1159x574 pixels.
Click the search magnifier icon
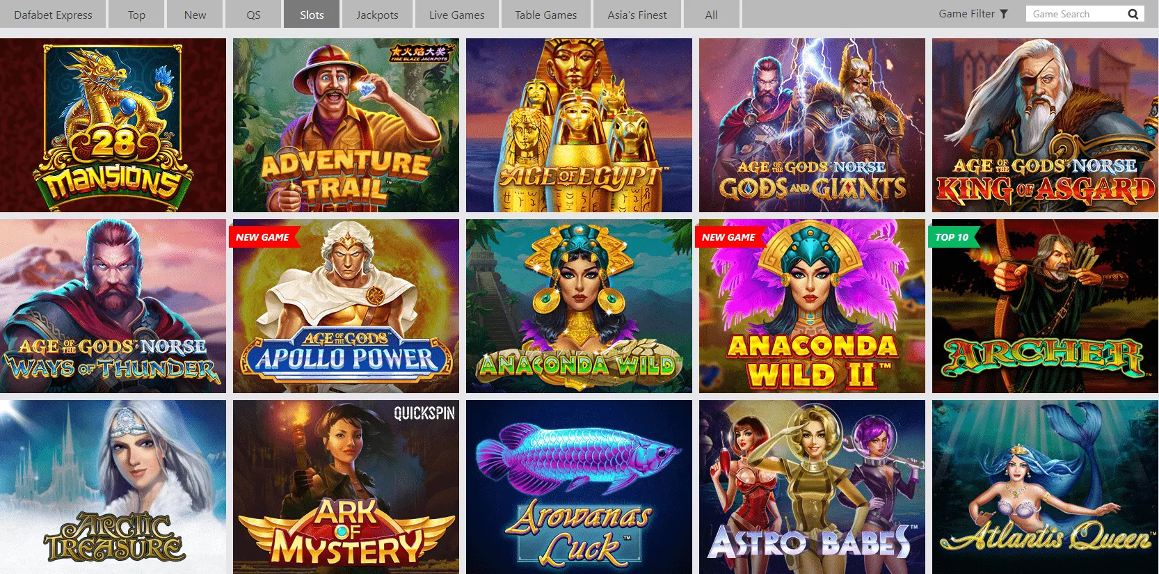pos(1133,14)
